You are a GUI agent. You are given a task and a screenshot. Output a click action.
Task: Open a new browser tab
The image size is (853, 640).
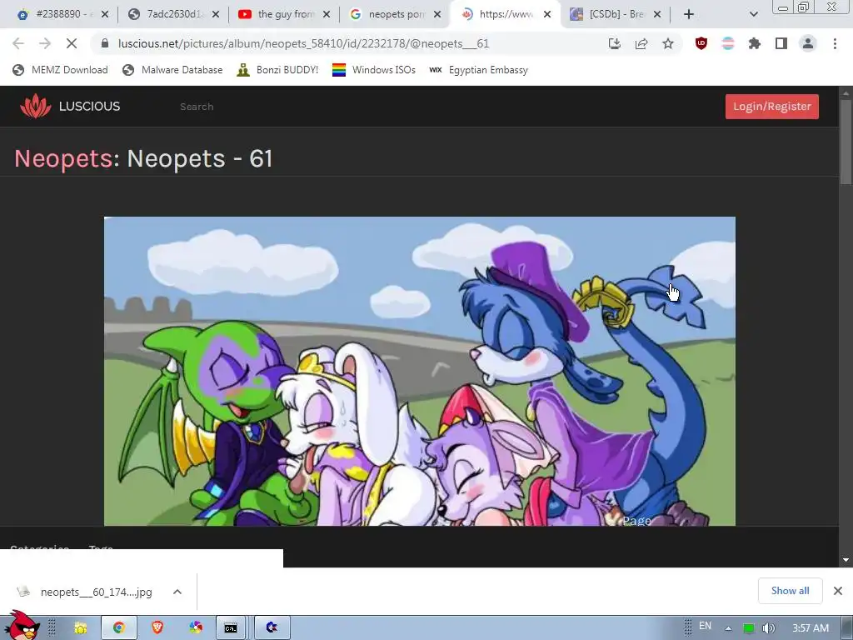pos(689,14)
